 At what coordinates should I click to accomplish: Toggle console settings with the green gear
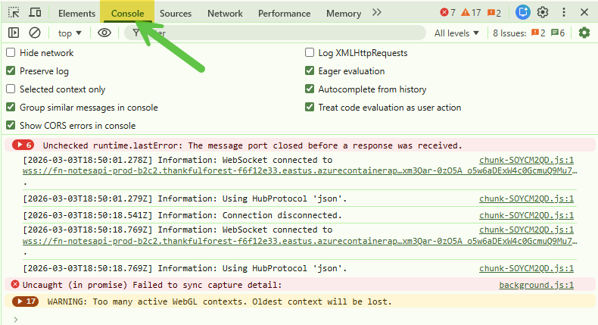point(584,33)
